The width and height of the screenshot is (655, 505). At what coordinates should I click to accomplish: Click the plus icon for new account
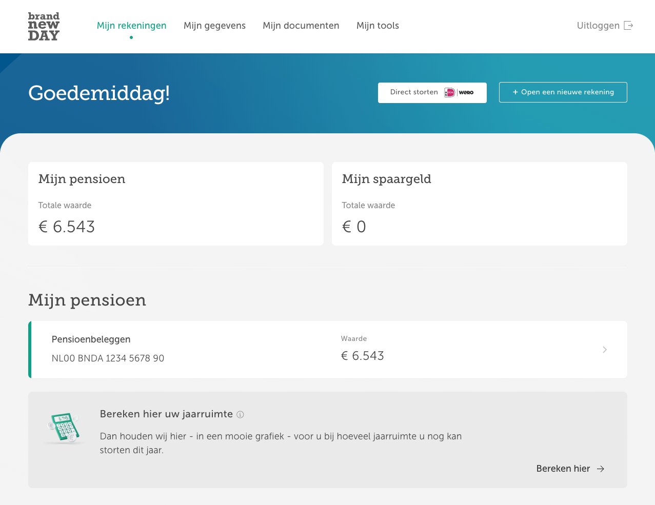point(515,92)
